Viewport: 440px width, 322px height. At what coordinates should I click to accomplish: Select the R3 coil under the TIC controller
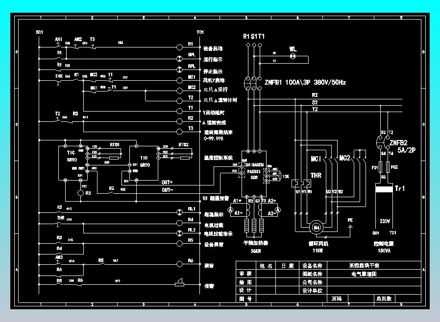(80, 193)
